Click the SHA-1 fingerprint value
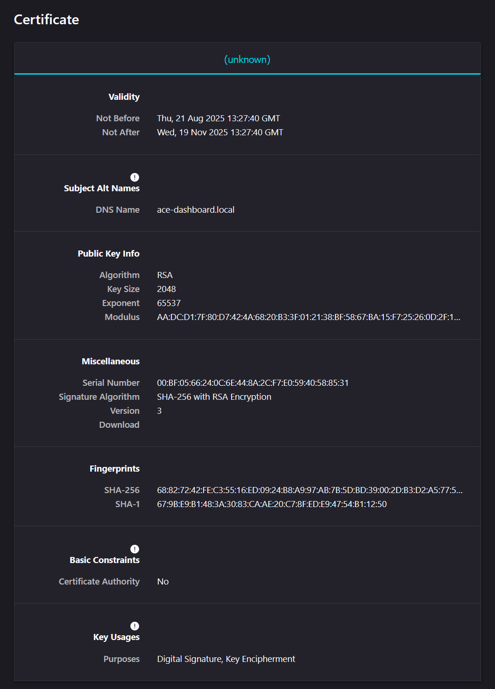 tap(272, 504)
